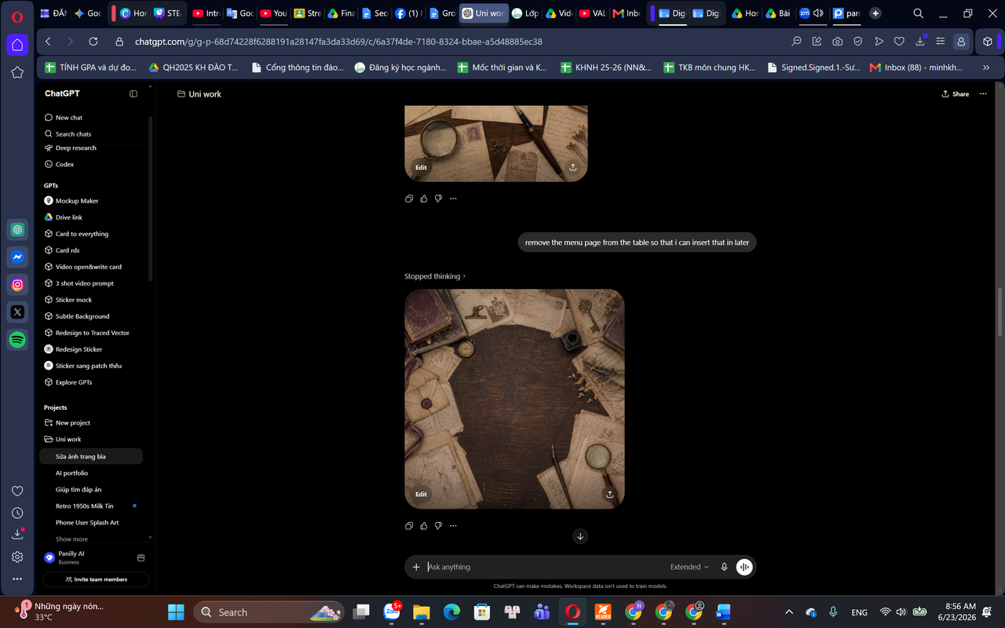Screen dimensions: 1005x628
Task: Collapse the ChatGPT sidebar
Action: click(x=133, y=93)
